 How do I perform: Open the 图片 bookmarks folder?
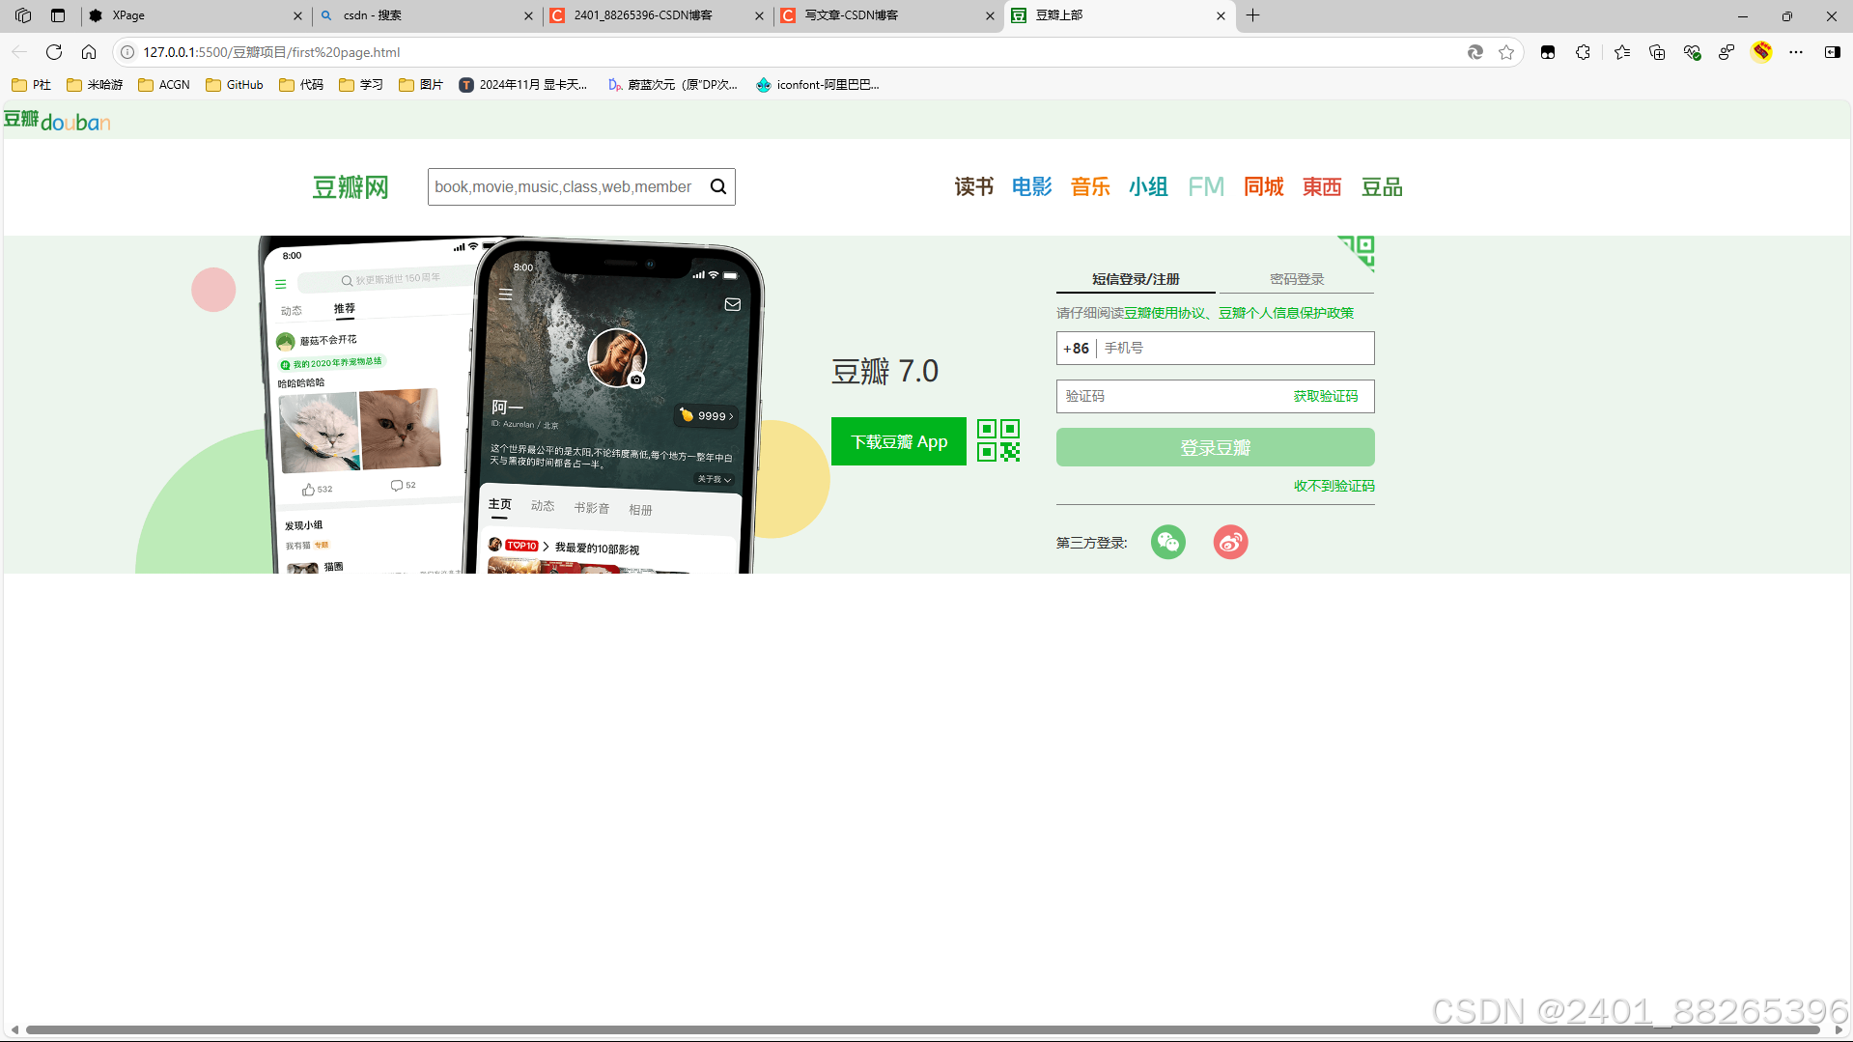click(x=421, y=85)
